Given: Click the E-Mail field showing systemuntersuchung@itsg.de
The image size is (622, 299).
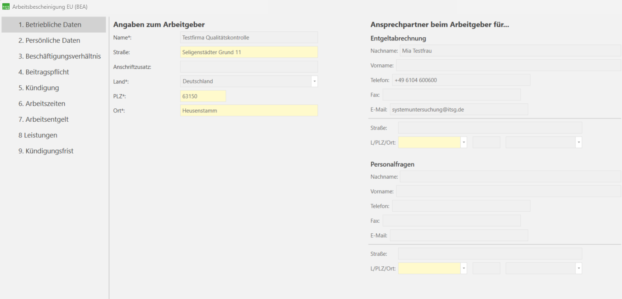Looking at the screenshot, I should point(459,109).
